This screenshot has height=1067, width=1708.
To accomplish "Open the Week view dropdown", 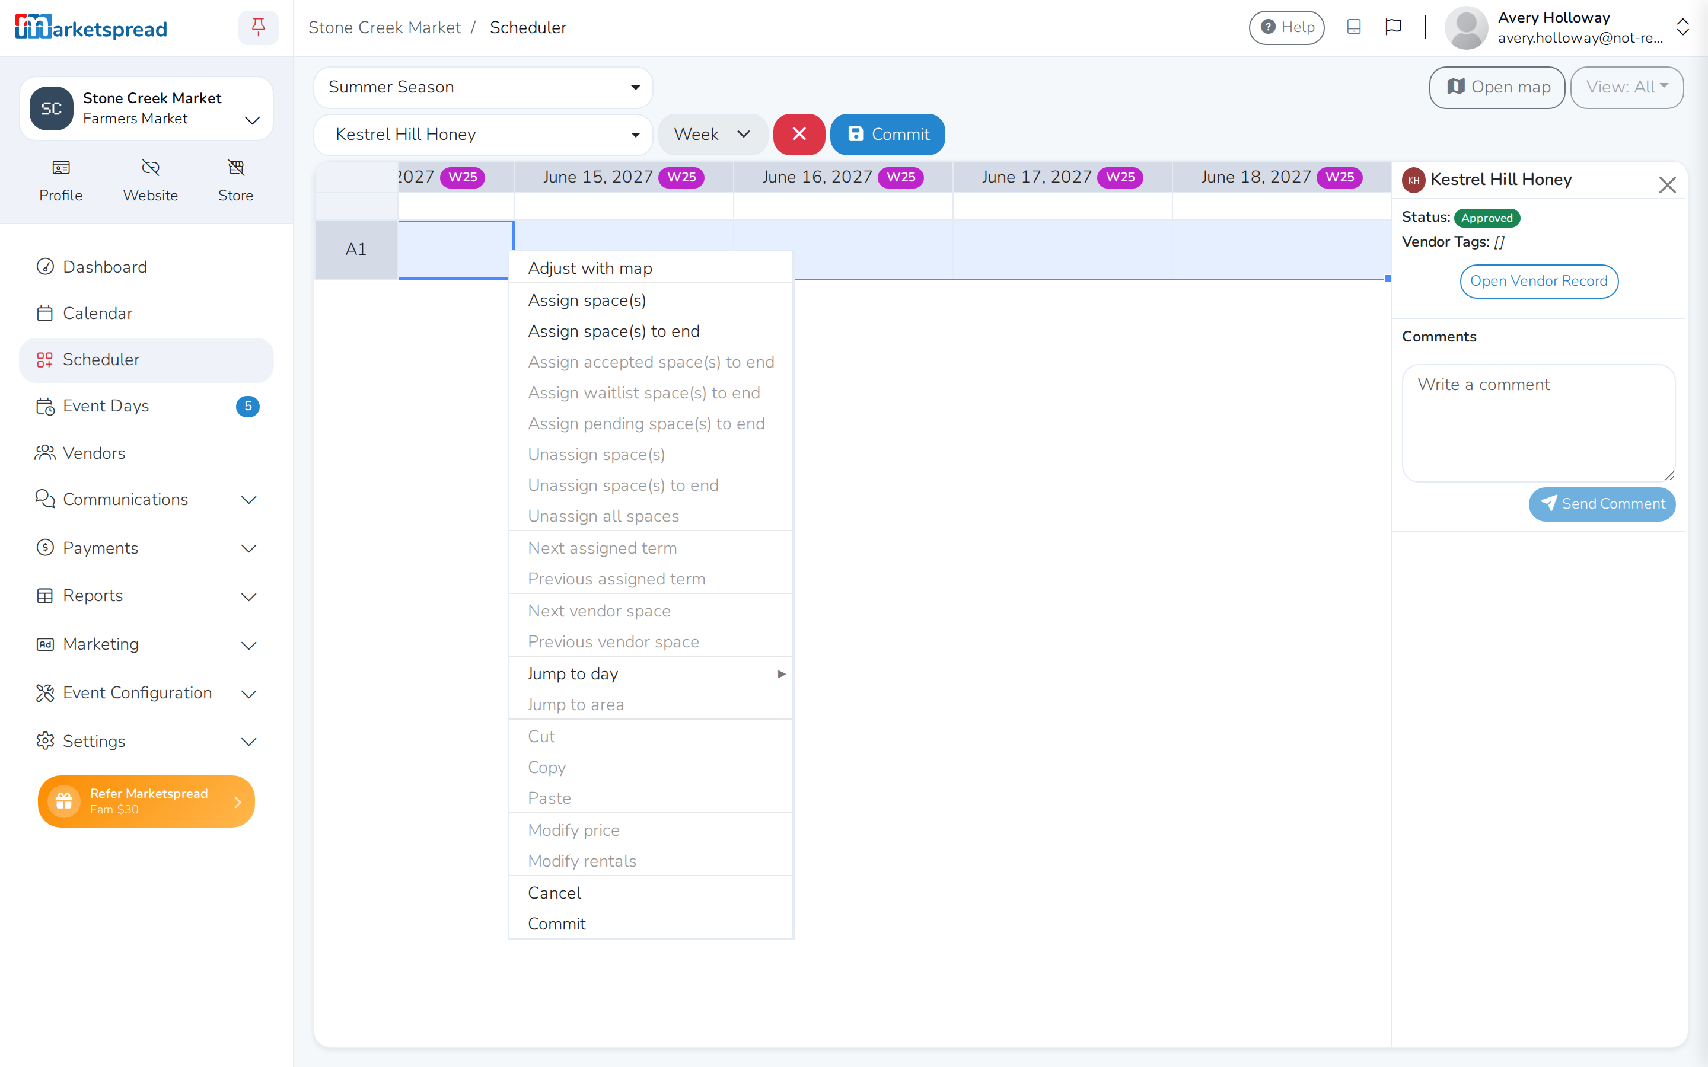I will (712, 134).
